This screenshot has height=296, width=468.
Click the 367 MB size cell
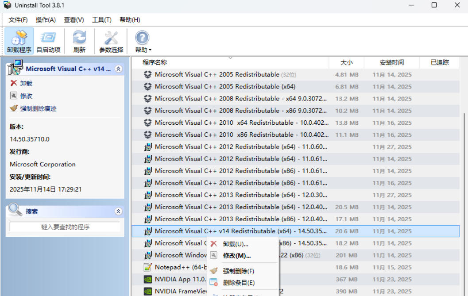click(347, 279)
